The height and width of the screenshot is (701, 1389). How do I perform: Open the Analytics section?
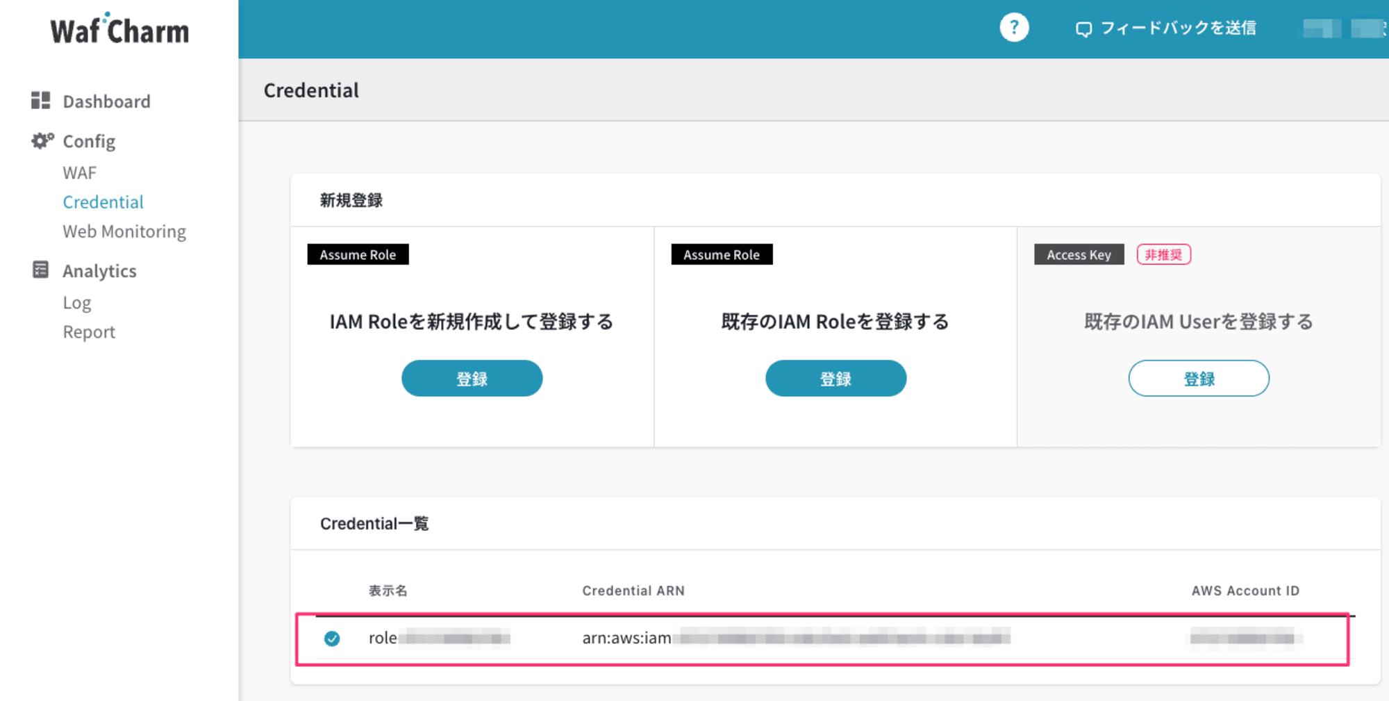[99, 271]
